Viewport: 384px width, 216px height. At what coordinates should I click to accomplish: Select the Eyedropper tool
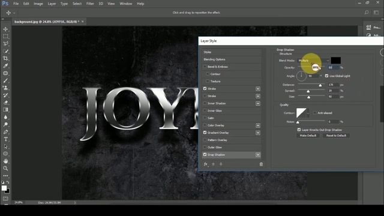pyautogui.click(x=5, y=65)
